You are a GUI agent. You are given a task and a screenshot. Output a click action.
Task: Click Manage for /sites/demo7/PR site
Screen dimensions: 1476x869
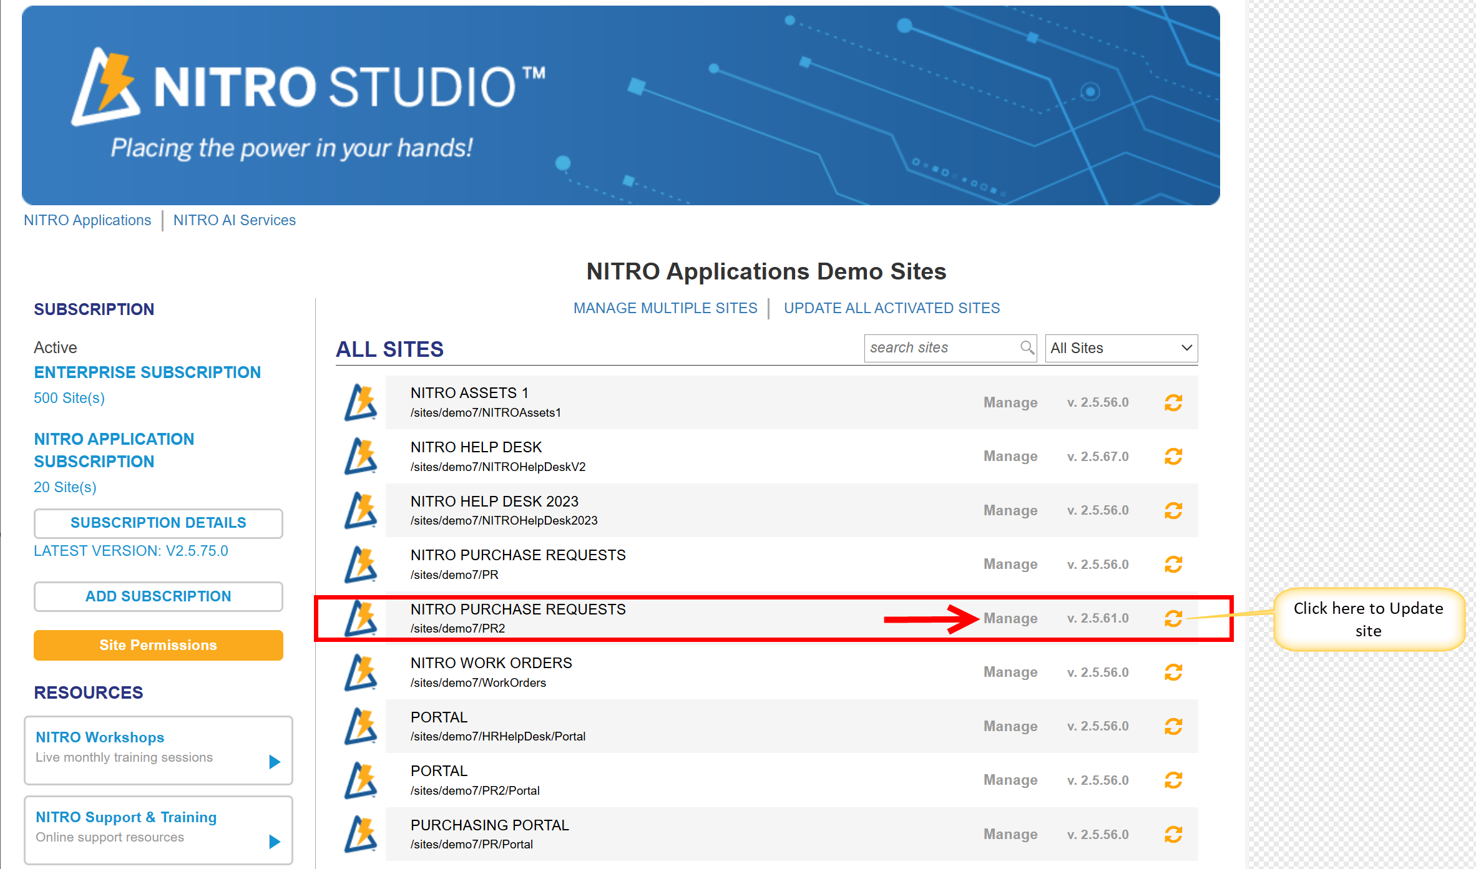(1010, 565)
